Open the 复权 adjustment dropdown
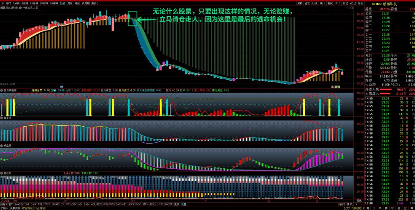The height and width of the screenshot is (210, 415). [299, 3]
